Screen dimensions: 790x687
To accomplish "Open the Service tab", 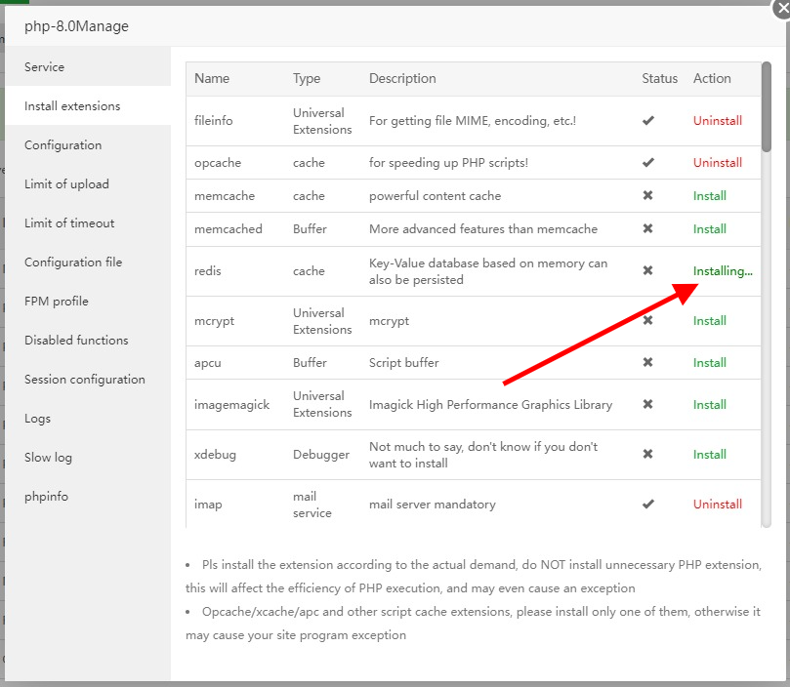I will click(x=45, y=67).
